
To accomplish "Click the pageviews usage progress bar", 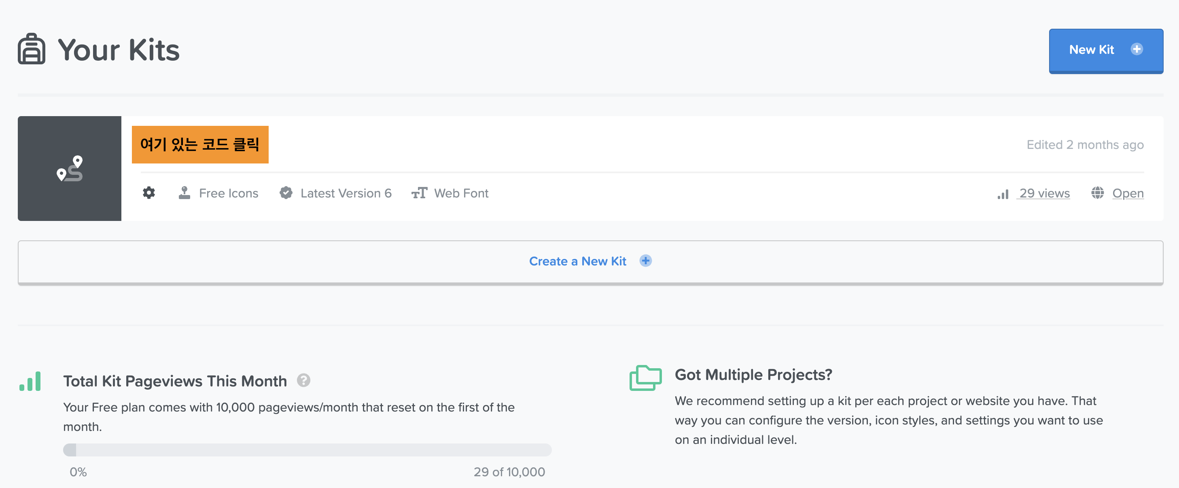I will (x=307, y=450).
